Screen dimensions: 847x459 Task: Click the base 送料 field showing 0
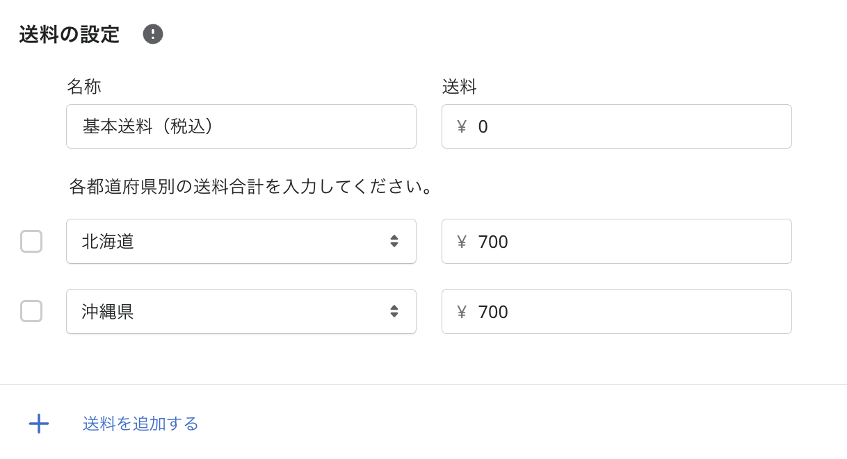(626, 126)
